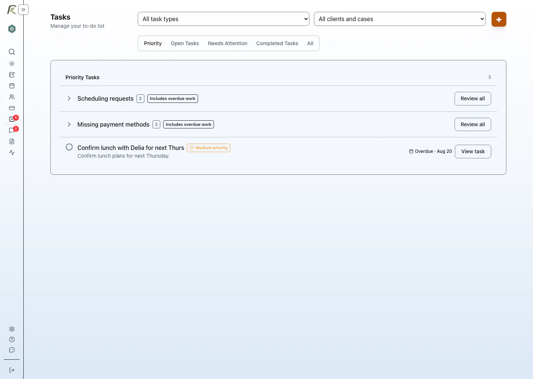The image size is (533, 379).
Task: Open billing card icon in sidebar
Action: (x=12, y=108)
